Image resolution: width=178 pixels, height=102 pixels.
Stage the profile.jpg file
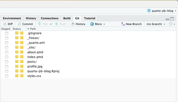(7, 66)
